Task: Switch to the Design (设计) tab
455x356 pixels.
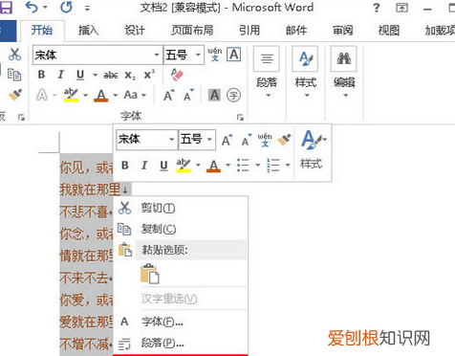Action: (135, 31)
